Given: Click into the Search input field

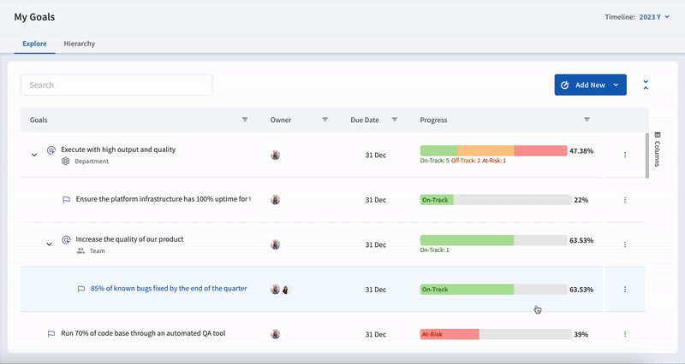Looking at the screenshot, I should tap(116, 85).
